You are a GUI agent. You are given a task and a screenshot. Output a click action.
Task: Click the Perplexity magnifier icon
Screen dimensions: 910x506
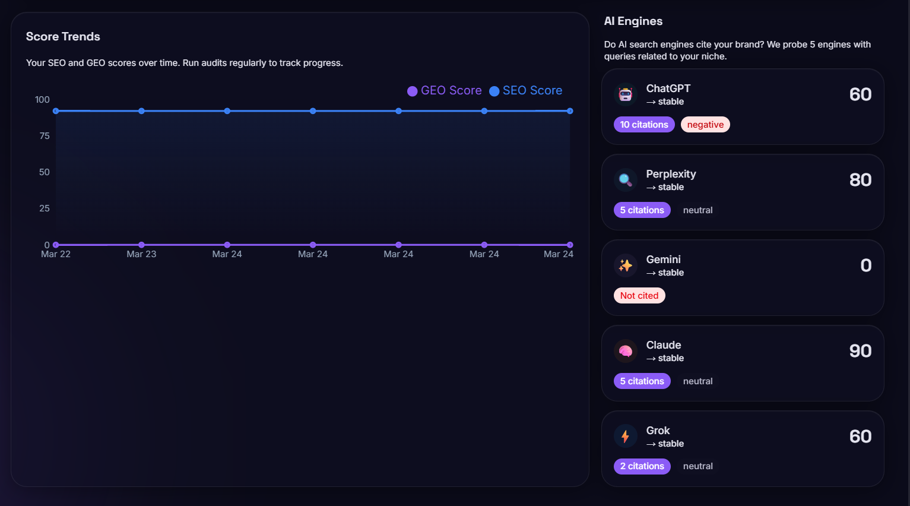click(625, 179)
